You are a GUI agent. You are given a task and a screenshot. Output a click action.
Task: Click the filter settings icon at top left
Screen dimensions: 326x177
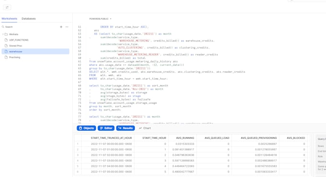point(7,8)
